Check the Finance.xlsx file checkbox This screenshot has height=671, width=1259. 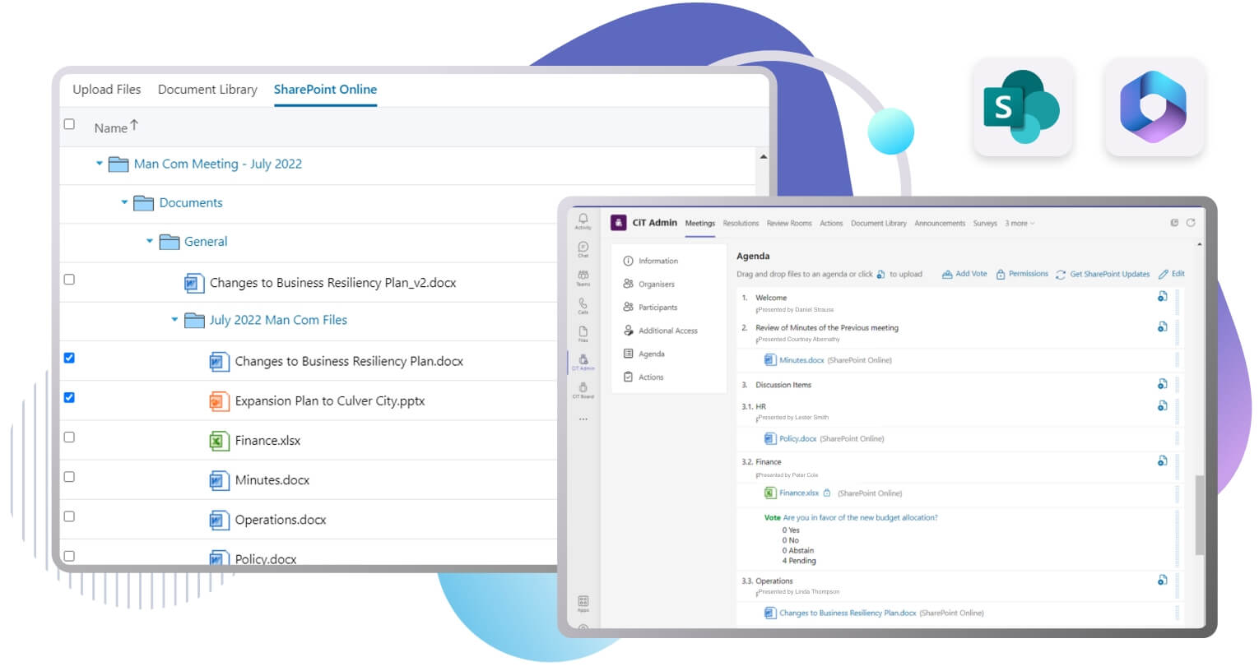point(69,437)
